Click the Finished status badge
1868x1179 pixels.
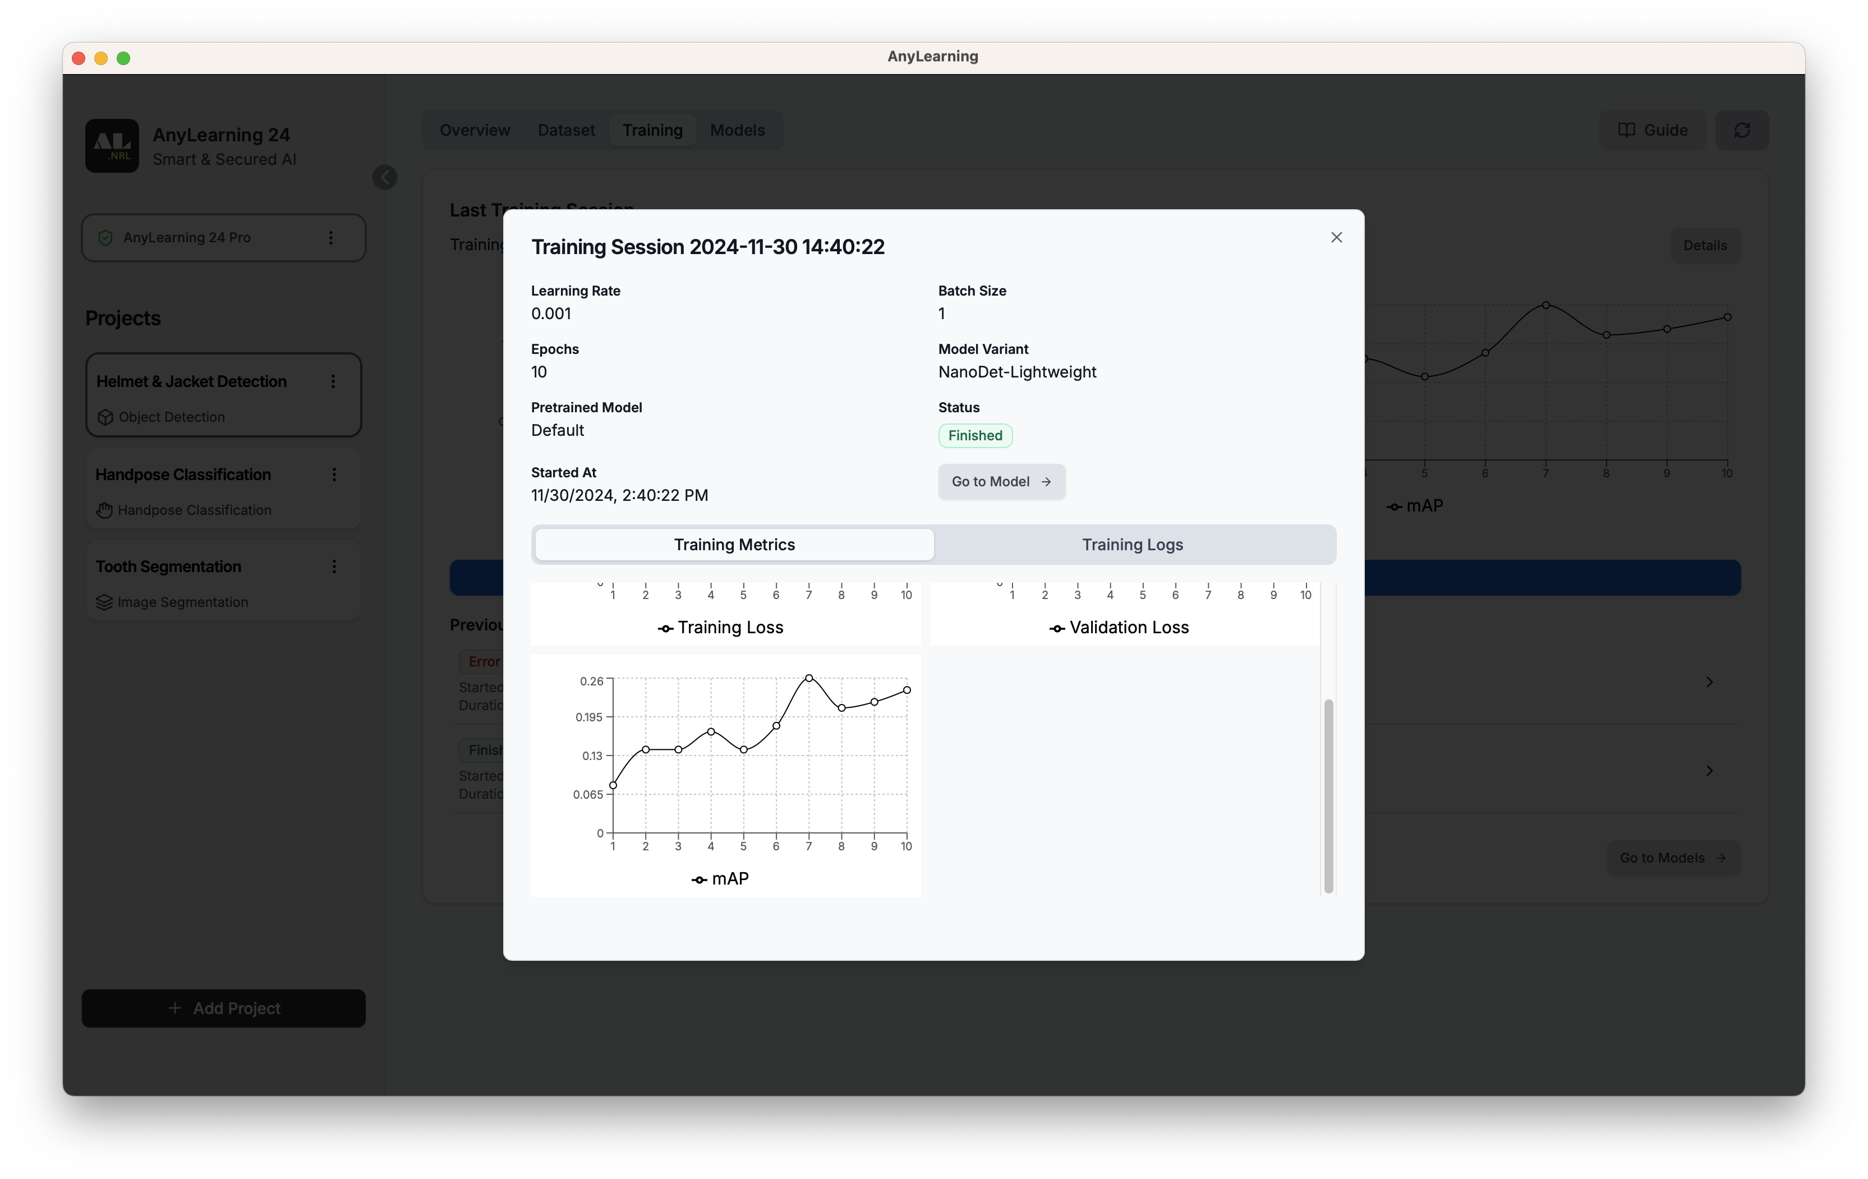click(975, 435)
